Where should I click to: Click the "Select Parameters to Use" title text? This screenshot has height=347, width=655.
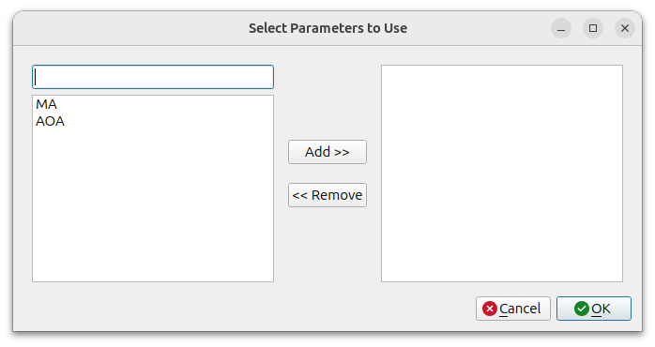point(327,28)
